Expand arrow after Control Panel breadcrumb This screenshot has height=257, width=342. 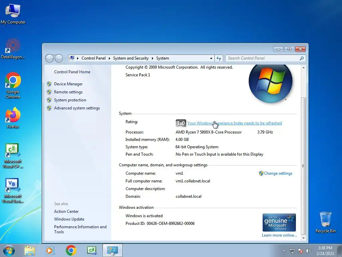click(110, 58)
